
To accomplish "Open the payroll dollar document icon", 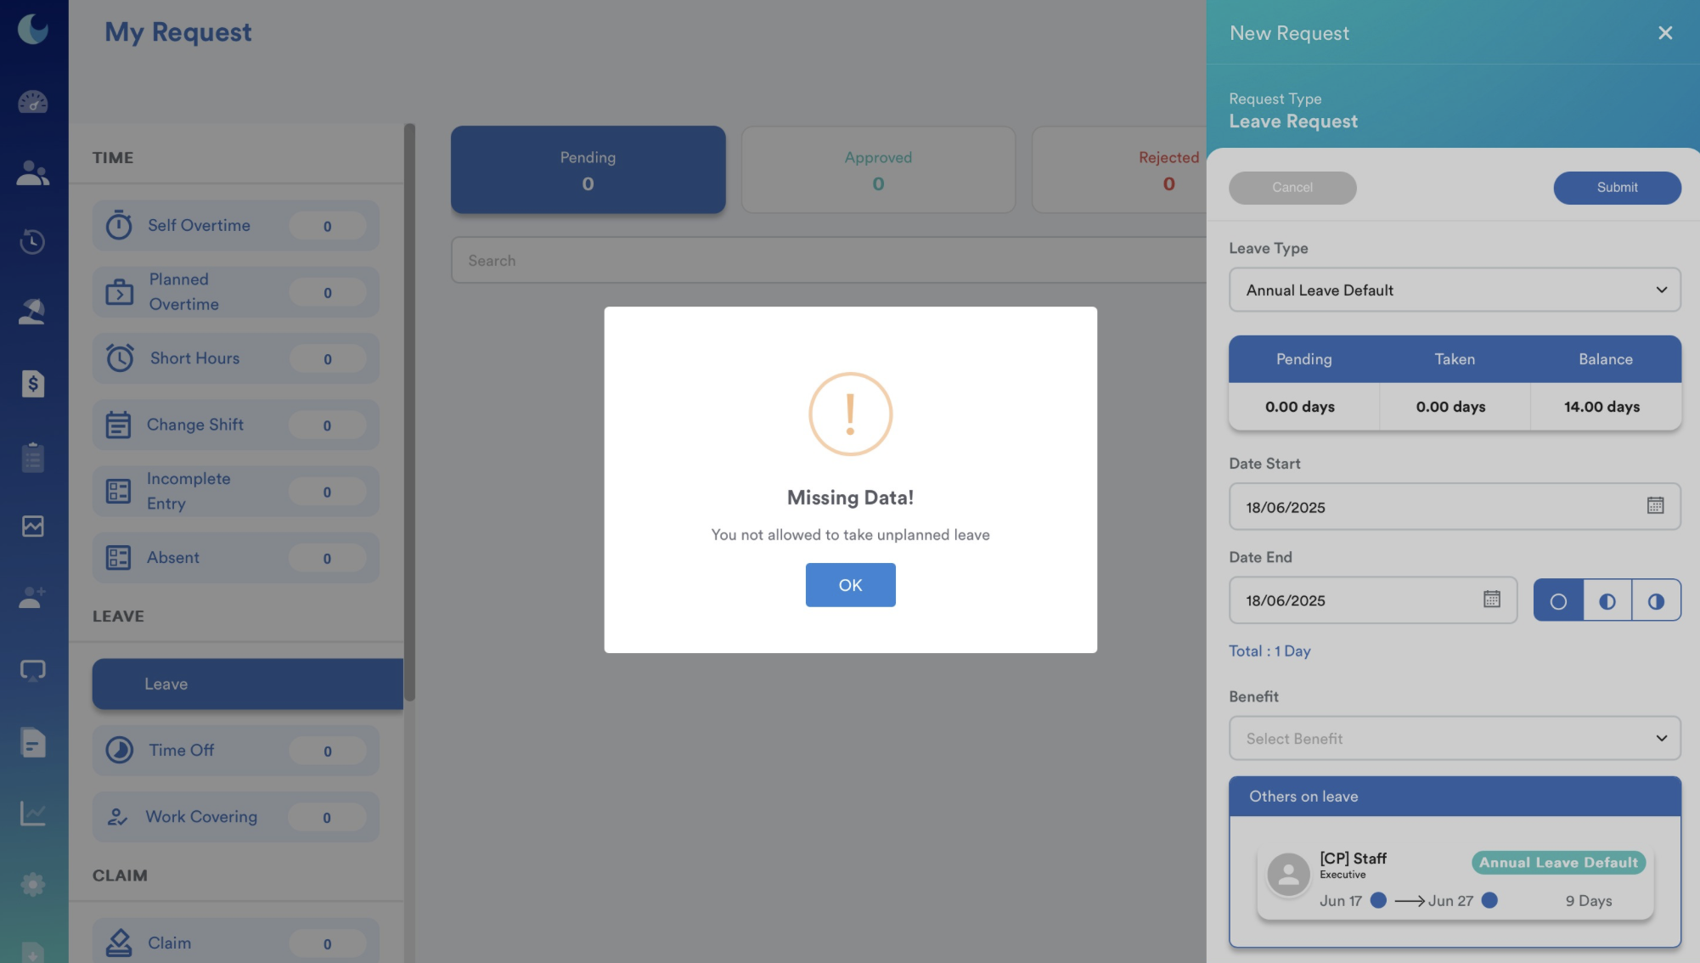I will pyautogui.click(x=33, y=384).
